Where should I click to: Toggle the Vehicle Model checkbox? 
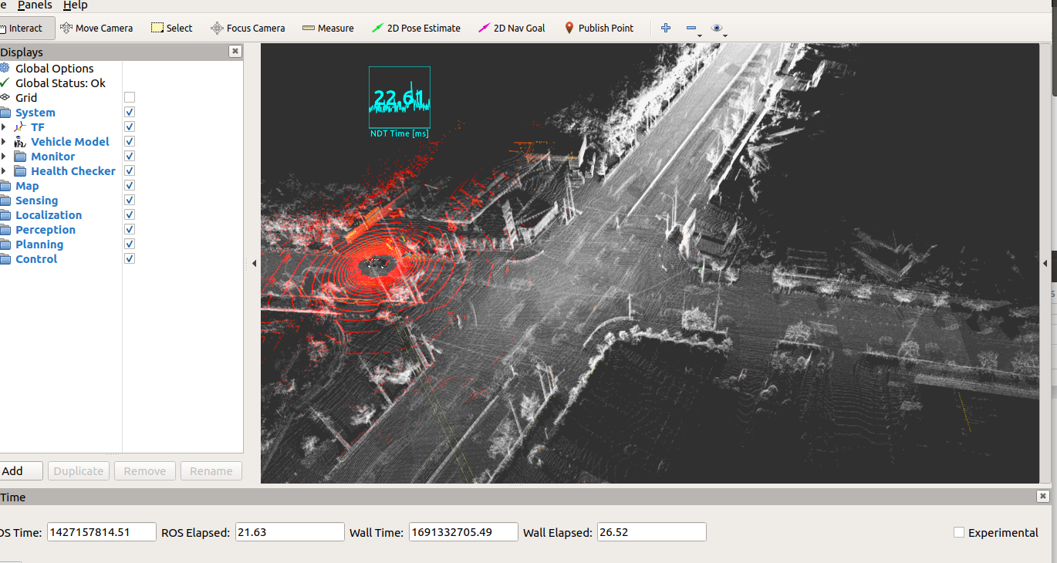130,141
